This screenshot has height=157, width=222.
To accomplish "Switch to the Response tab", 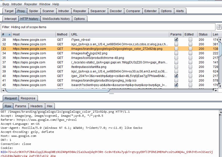I will (x=28, y=98).
